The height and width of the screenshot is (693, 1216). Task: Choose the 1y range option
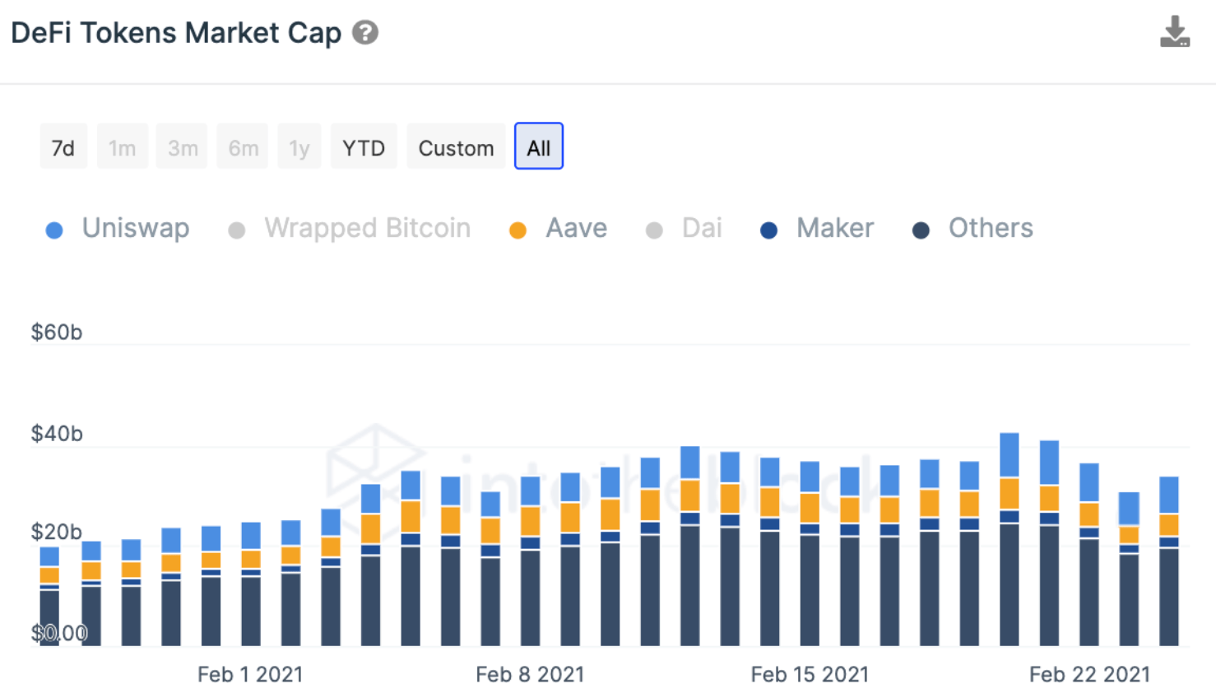tap(299, 147)
